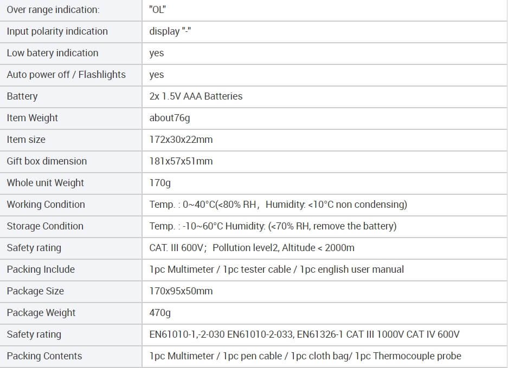The image size is (508, 368).
Task: Select the "Low batery indication" label
Action: tap(53, 53)
